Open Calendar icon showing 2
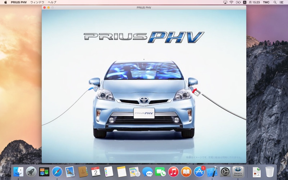The width and height of the screenshot is (288, 180). click(96, 172)
